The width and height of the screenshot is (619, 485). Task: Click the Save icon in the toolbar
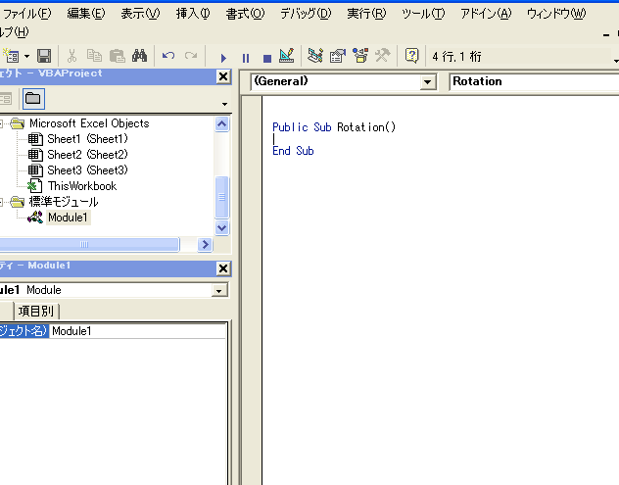click(44, 57)
